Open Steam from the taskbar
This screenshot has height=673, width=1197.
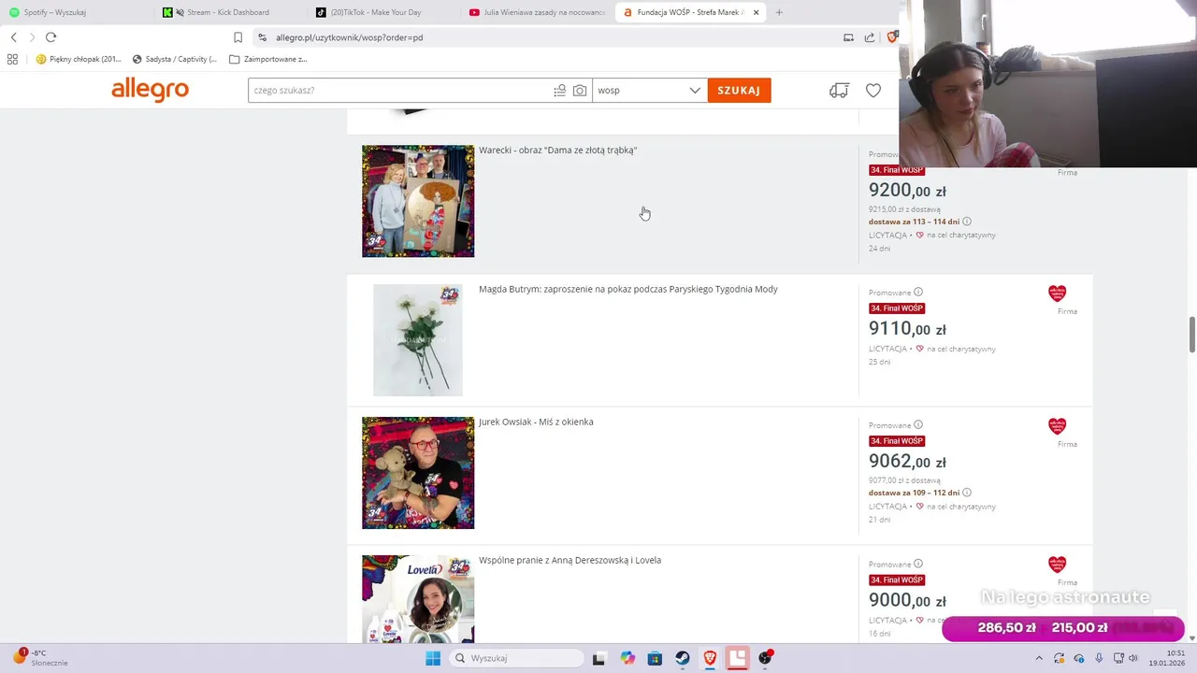click(682, 658)
